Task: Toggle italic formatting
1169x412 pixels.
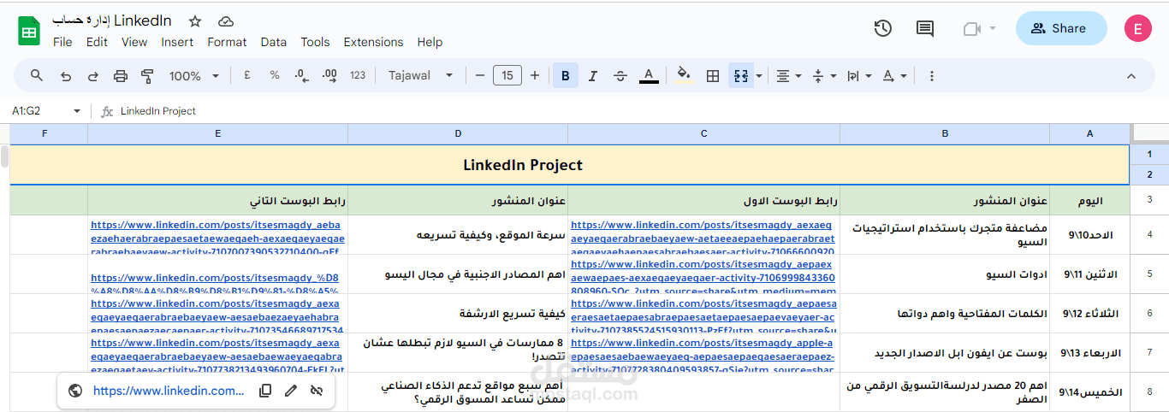Action: (x=592, y=76)
